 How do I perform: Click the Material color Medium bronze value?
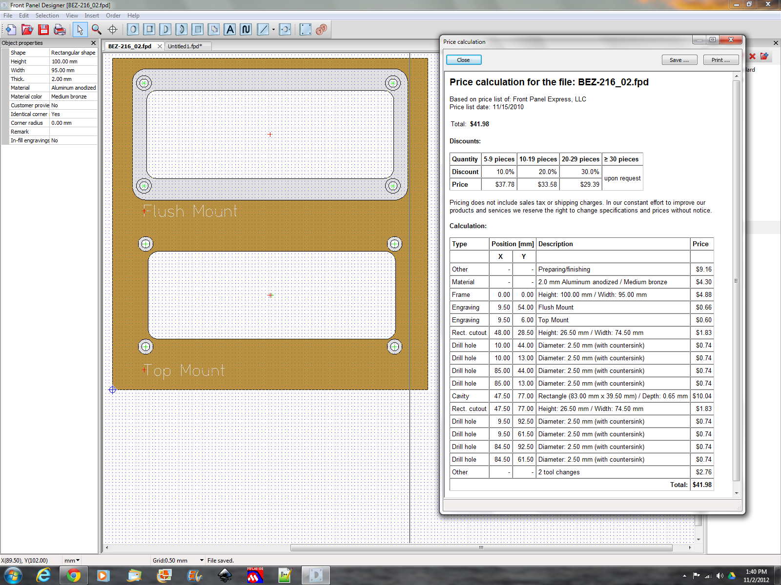point(73,97)
